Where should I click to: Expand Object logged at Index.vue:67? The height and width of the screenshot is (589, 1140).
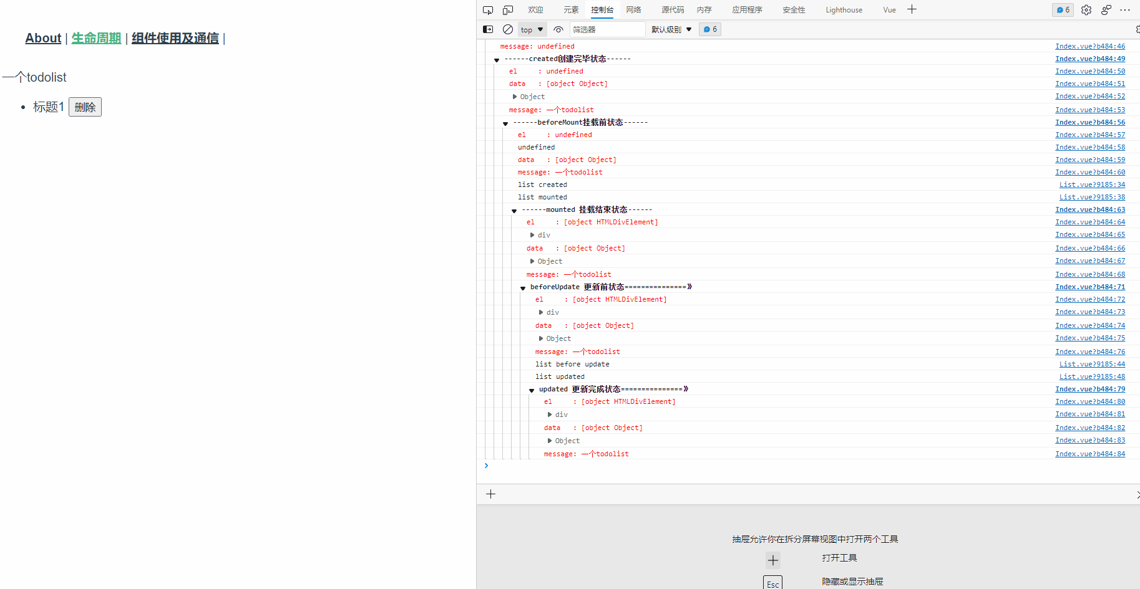[533, 261]
